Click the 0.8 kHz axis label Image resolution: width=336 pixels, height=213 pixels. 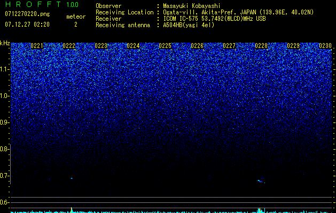pyautogui.click(x=4, y=149)
